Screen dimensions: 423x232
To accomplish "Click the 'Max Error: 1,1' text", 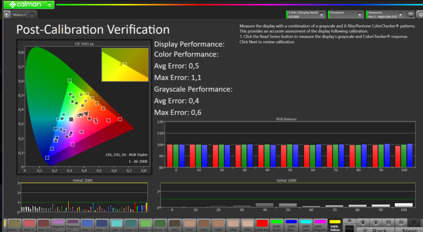I will 178,77.
